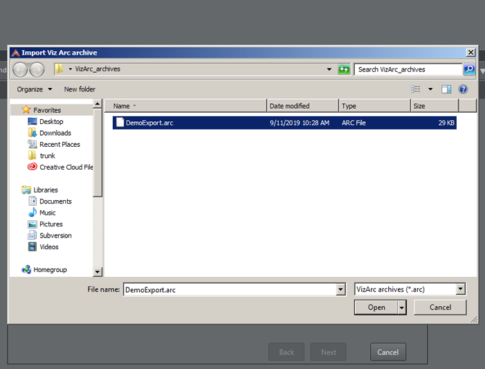The image size is (485, 369).
Task: Click the back navigation arrow
Action: click(21, 69)
